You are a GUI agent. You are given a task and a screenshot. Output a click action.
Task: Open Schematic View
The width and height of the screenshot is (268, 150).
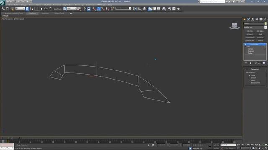159,9
